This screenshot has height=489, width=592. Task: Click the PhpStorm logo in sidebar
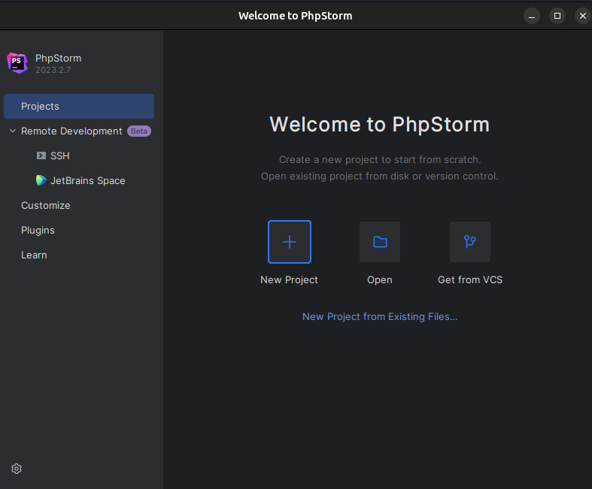pyautogui.click(x=17, y=63)
